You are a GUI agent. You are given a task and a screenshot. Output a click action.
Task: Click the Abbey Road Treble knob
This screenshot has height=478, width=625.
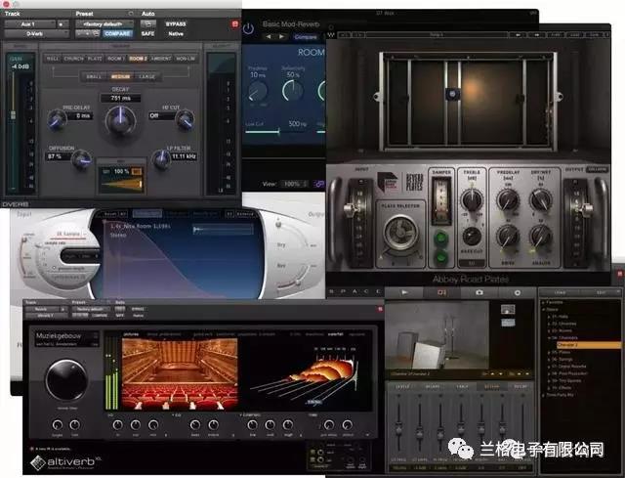[x=472, y=199]
